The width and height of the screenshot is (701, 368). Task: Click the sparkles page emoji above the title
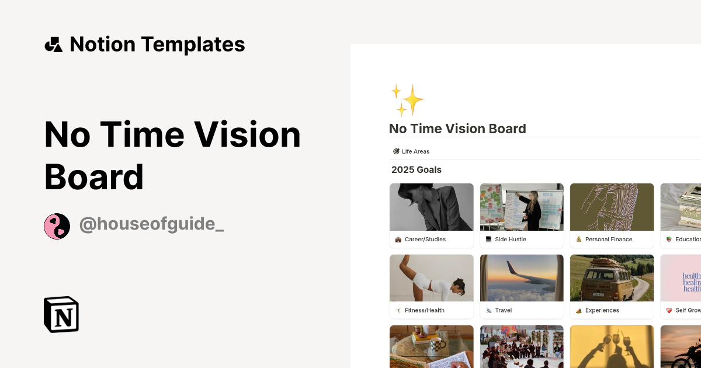408,99
